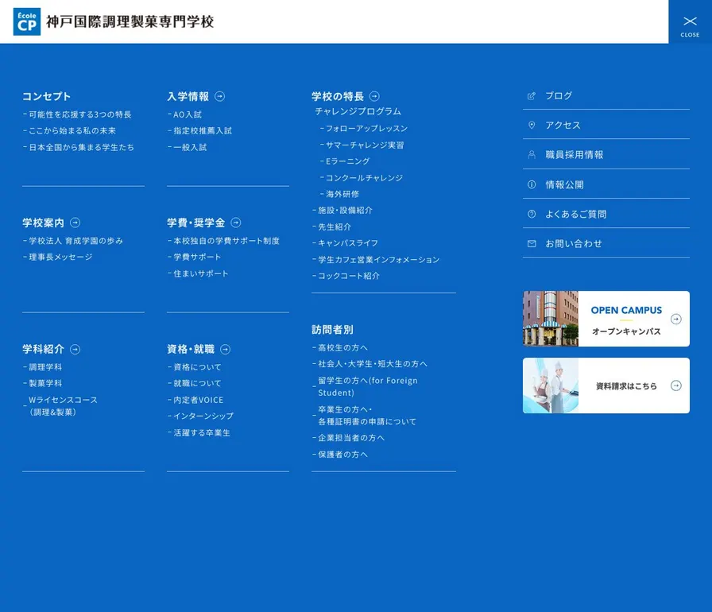The width and height of the screenshot is (712, 612).
Task: Open チャレンジプログラム link
Action: 358,111
